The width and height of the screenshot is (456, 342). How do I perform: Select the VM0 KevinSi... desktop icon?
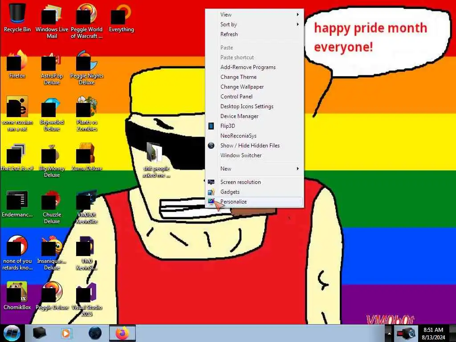pos(86,252)
